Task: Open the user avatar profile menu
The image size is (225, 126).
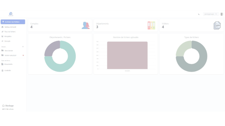Action: [x=221, y=14]
